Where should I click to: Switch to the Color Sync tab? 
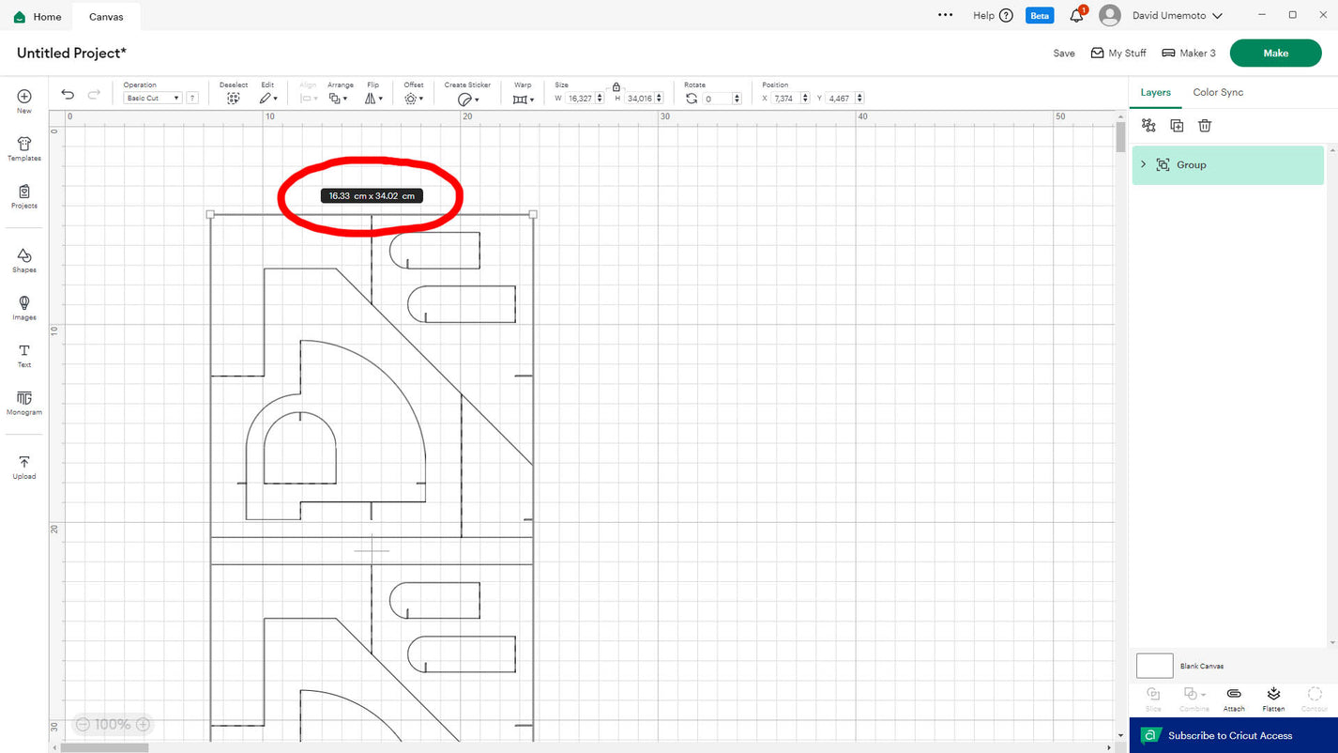[x=1218, y=92]
